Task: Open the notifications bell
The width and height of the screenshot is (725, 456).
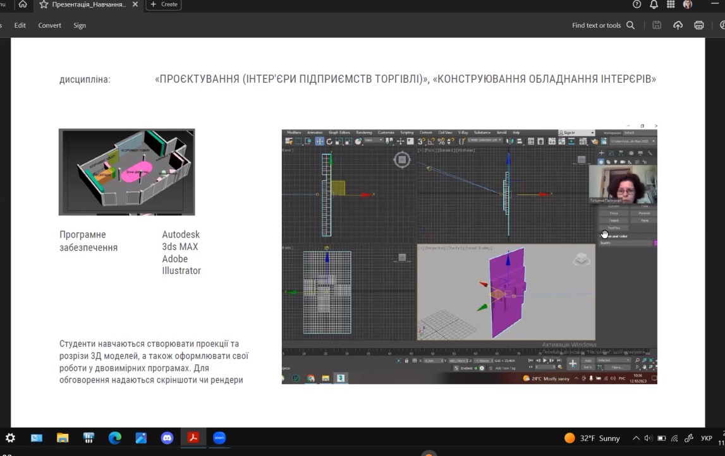Action: tap(654, 4)
